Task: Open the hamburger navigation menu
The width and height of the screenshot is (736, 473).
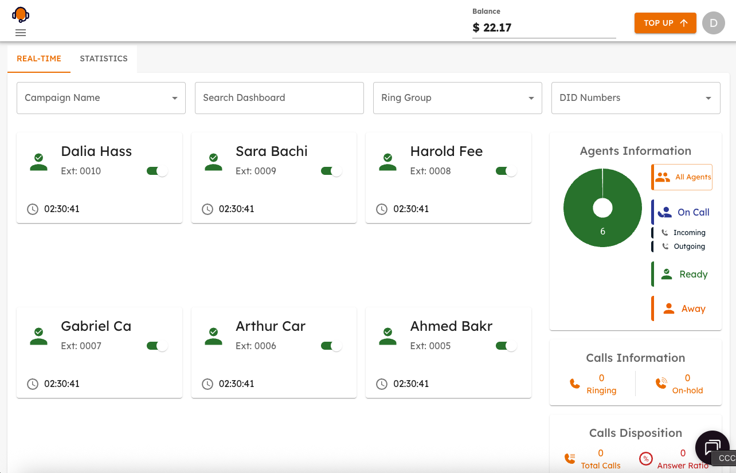Action: [x=21, y=33]
